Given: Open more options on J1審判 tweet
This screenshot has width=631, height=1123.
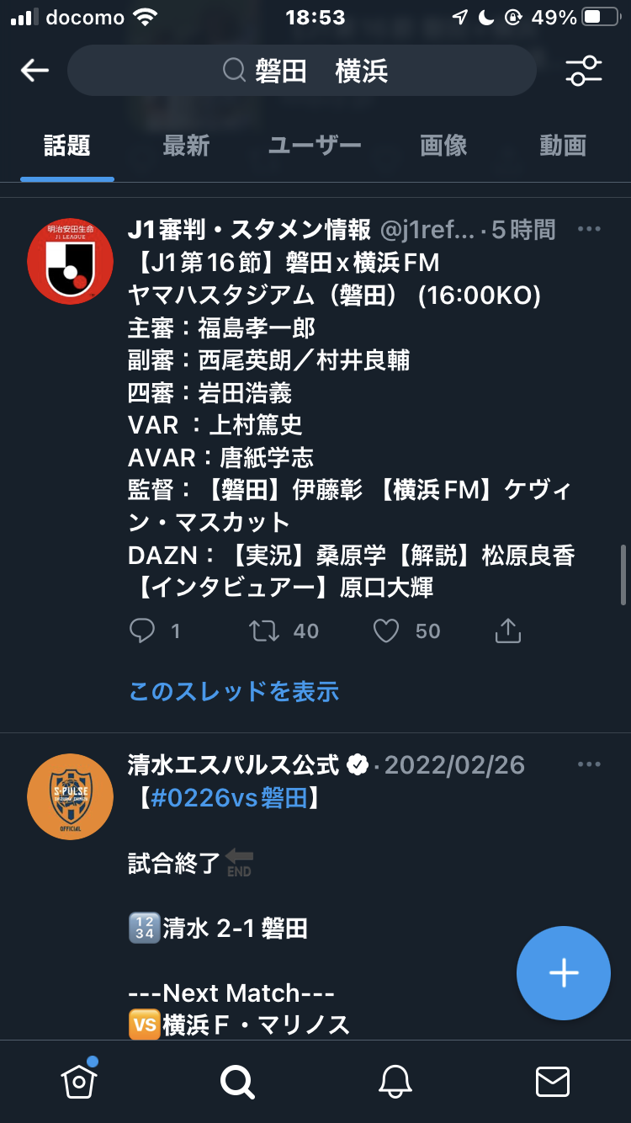Looking at the screenshot, I should click(589, 229).
